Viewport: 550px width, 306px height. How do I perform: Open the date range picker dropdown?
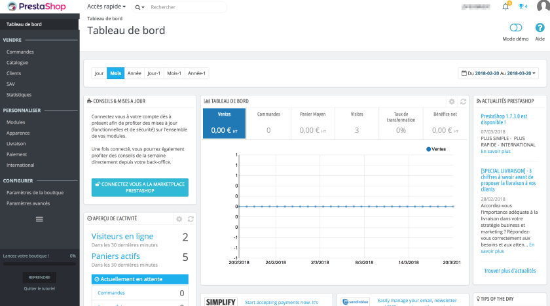(499, 73)
